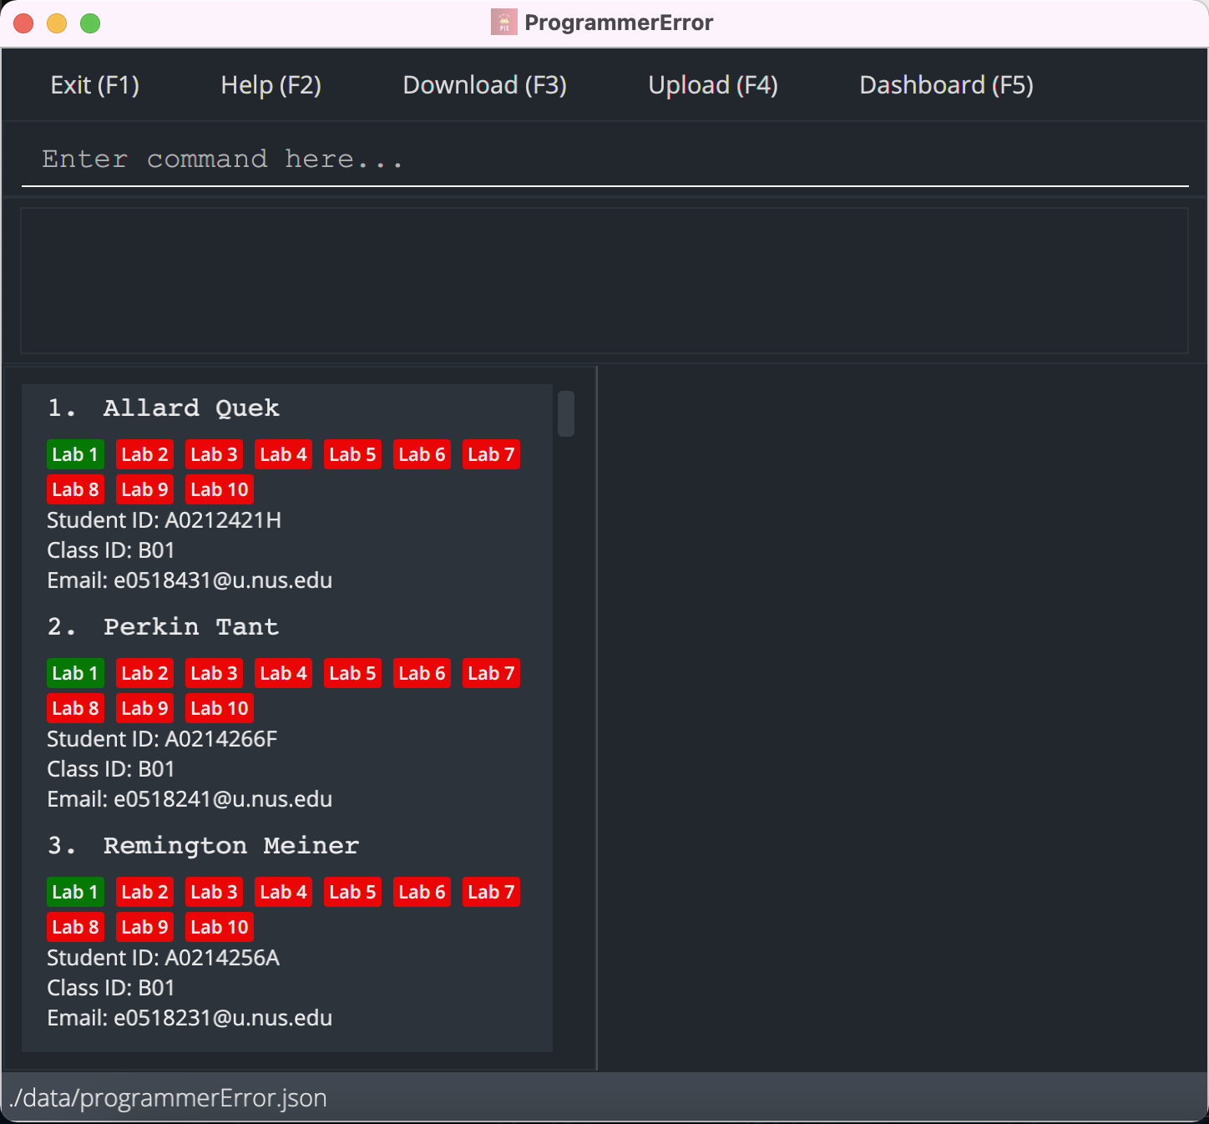Click Download (F3) in the menu bar
1209x1124 pixels.
(484, 85)
